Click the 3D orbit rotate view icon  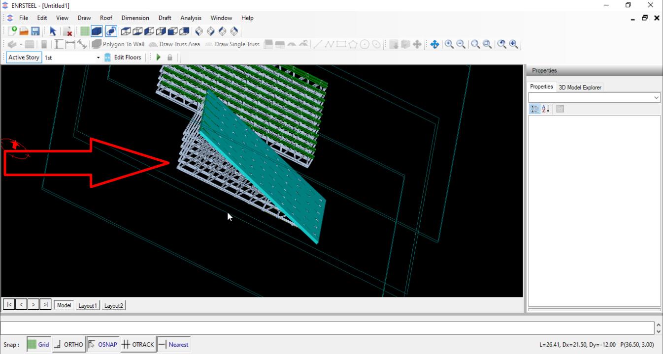click(111, 31)
